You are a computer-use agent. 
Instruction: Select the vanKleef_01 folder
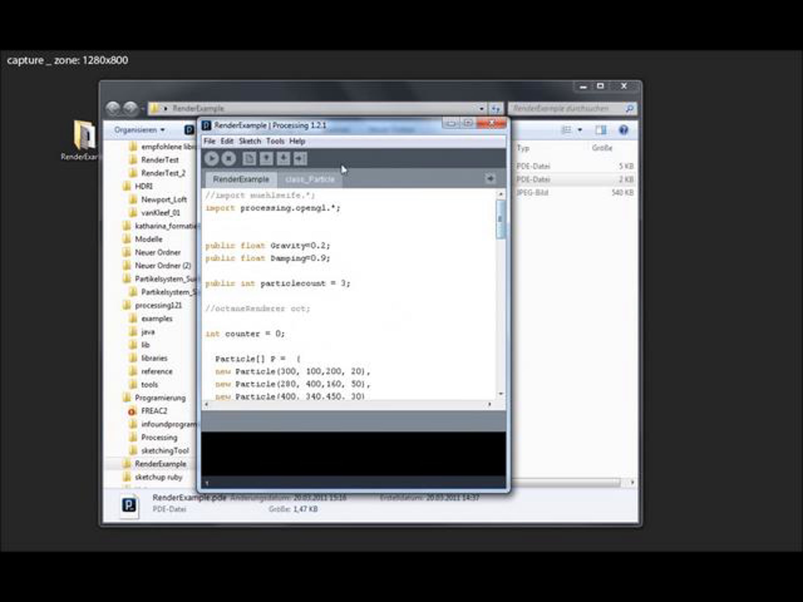coord(161,213)
